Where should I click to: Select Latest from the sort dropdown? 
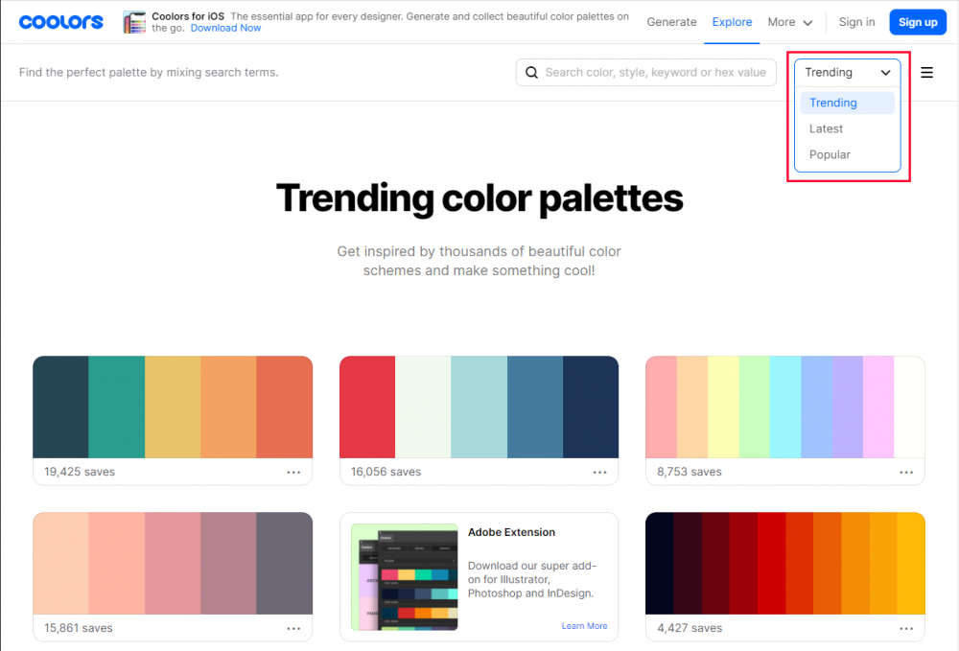point(826,128)
